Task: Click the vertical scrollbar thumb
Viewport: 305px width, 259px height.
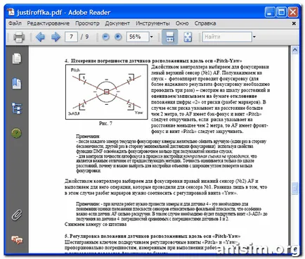Action: click(294, 188)
